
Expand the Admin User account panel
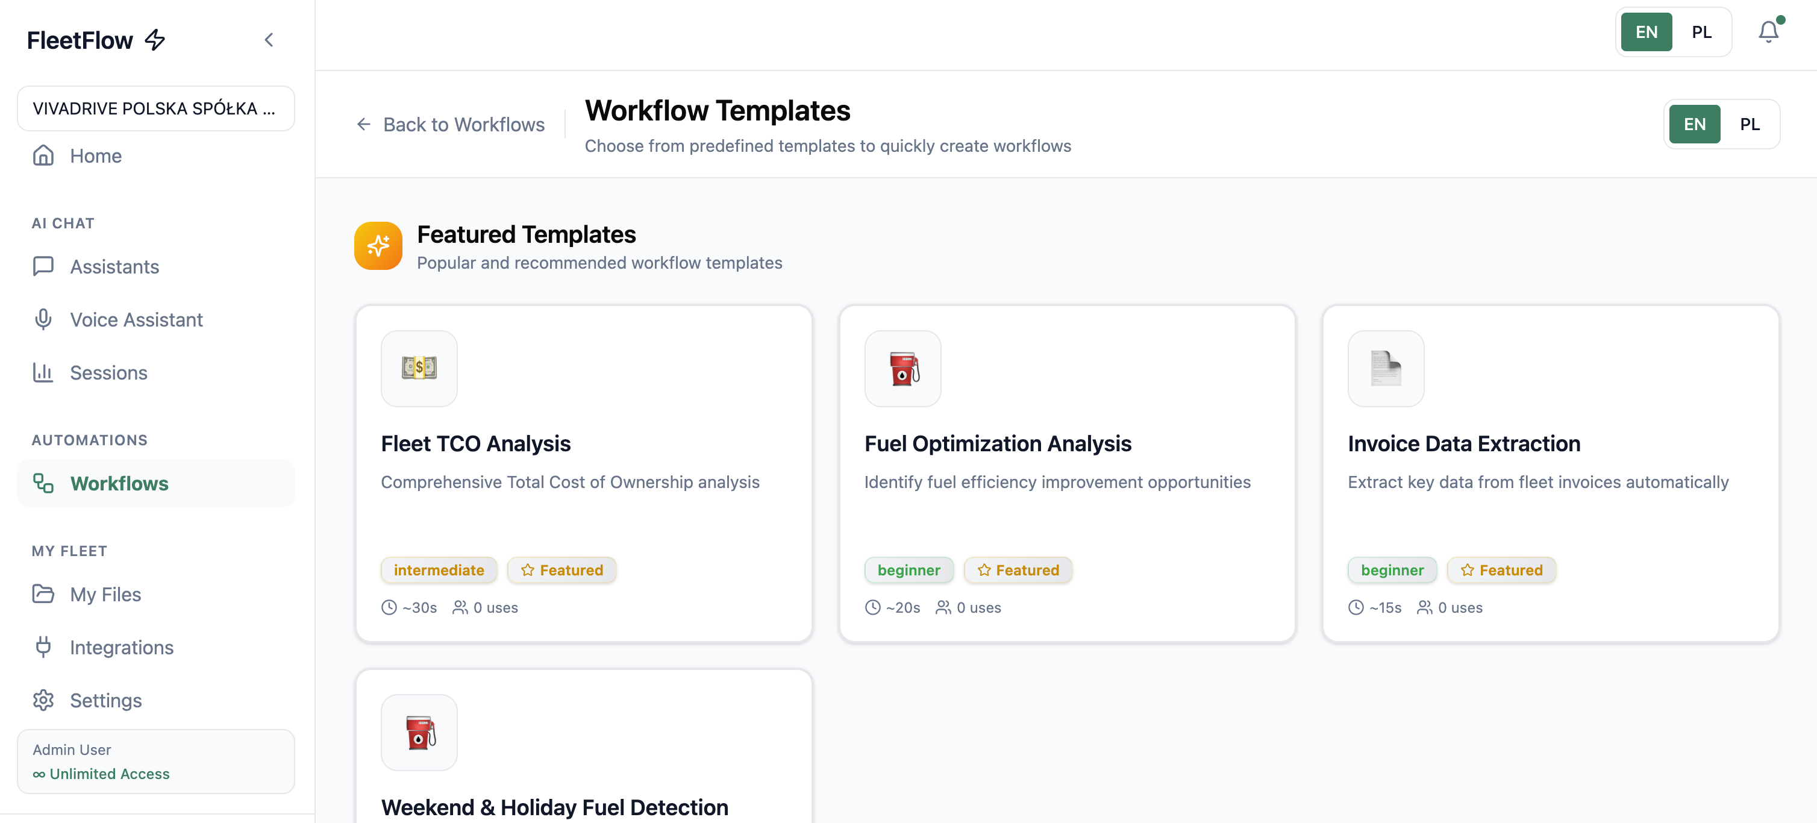click(155, 762)
